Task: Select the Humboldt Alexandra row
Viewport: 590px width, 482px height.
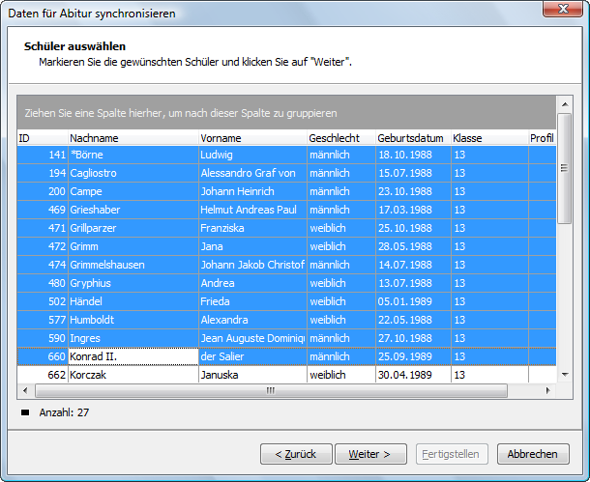Action: (286, 320)
